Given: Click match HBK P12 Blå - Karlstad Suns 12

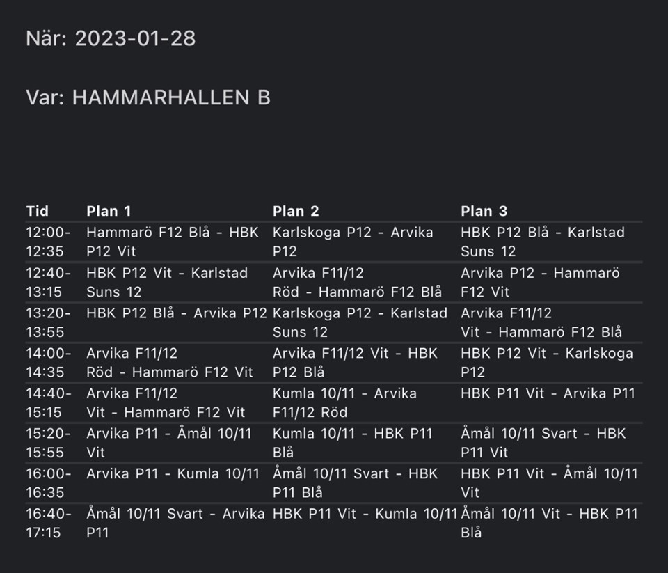Looking at the screenshot, I should [542, 242].
